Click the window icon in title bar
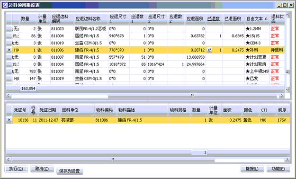This screenshot has width=296, height=179. [x=5, y=5]
